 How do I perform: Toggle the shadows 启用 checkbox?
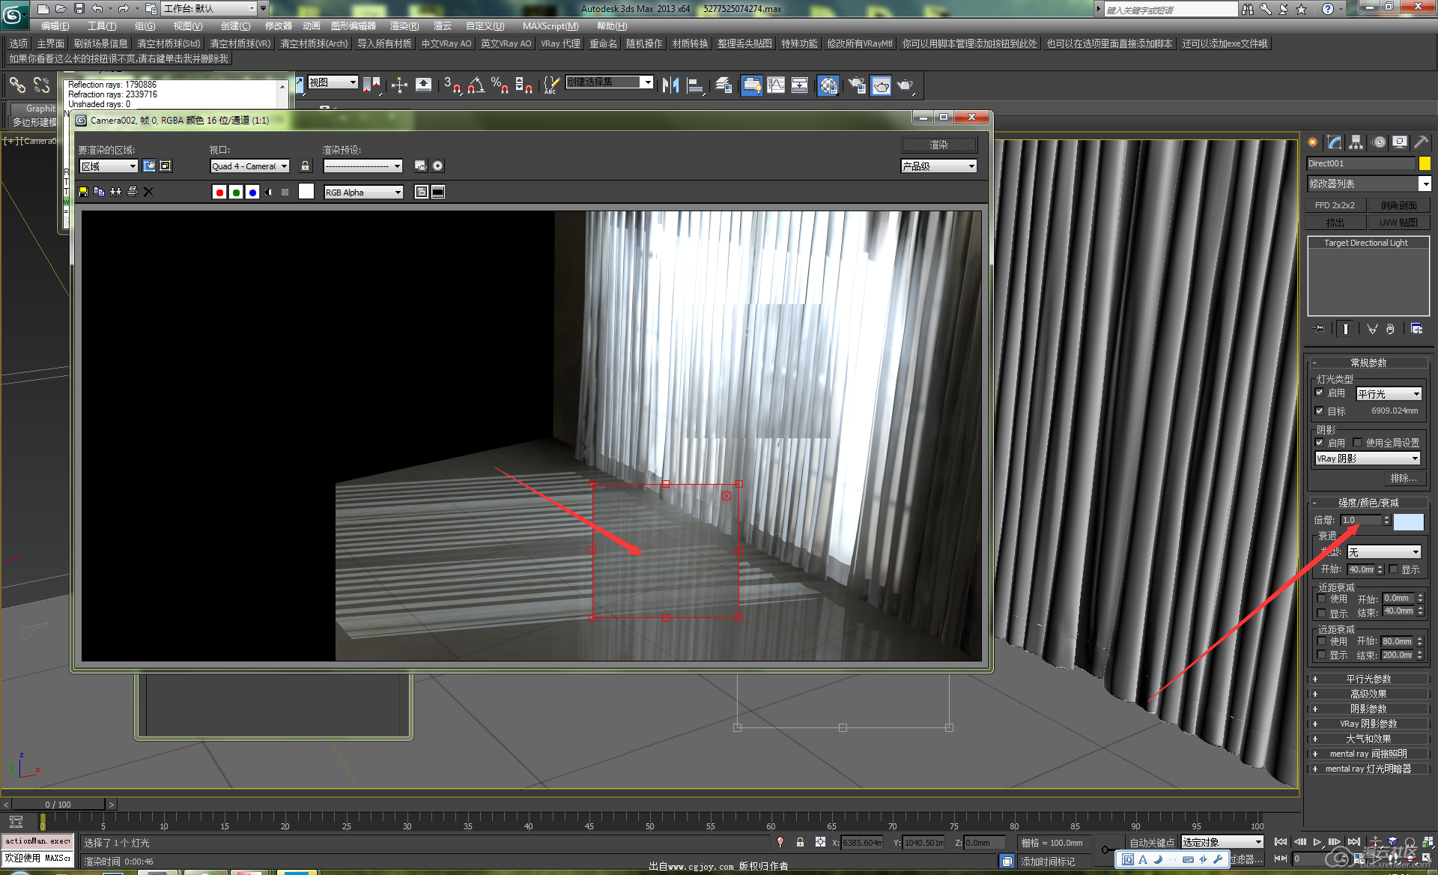coord(1320,442)
